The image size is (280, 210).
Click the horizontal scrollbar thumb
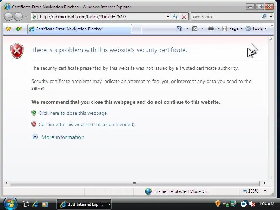pos(135,183)
